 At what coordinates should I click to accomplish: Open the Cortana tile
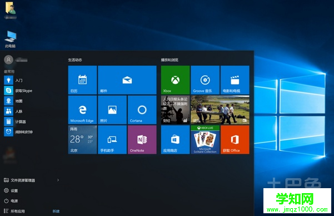click(x=142, y=110)
